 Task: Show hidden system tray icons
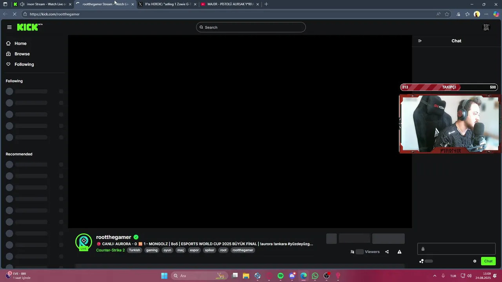click(x=435, y=276)
